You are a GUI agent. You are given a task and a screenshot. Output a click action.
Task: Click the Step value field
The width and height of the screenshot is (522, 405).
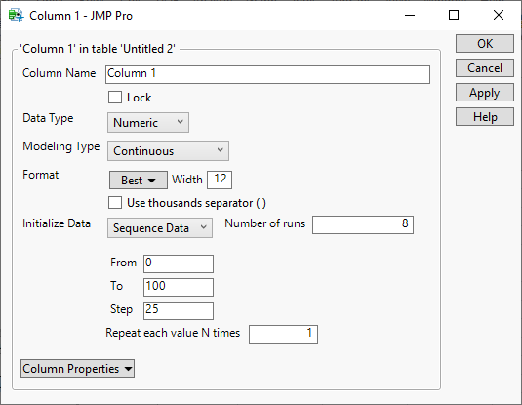pyautogui.click(x=179, y=310)
